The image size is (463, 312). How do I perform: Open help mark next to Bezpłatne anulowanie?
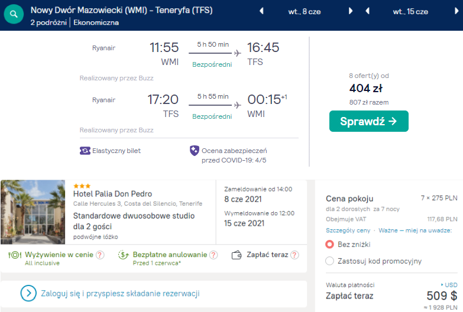point(213,255)
